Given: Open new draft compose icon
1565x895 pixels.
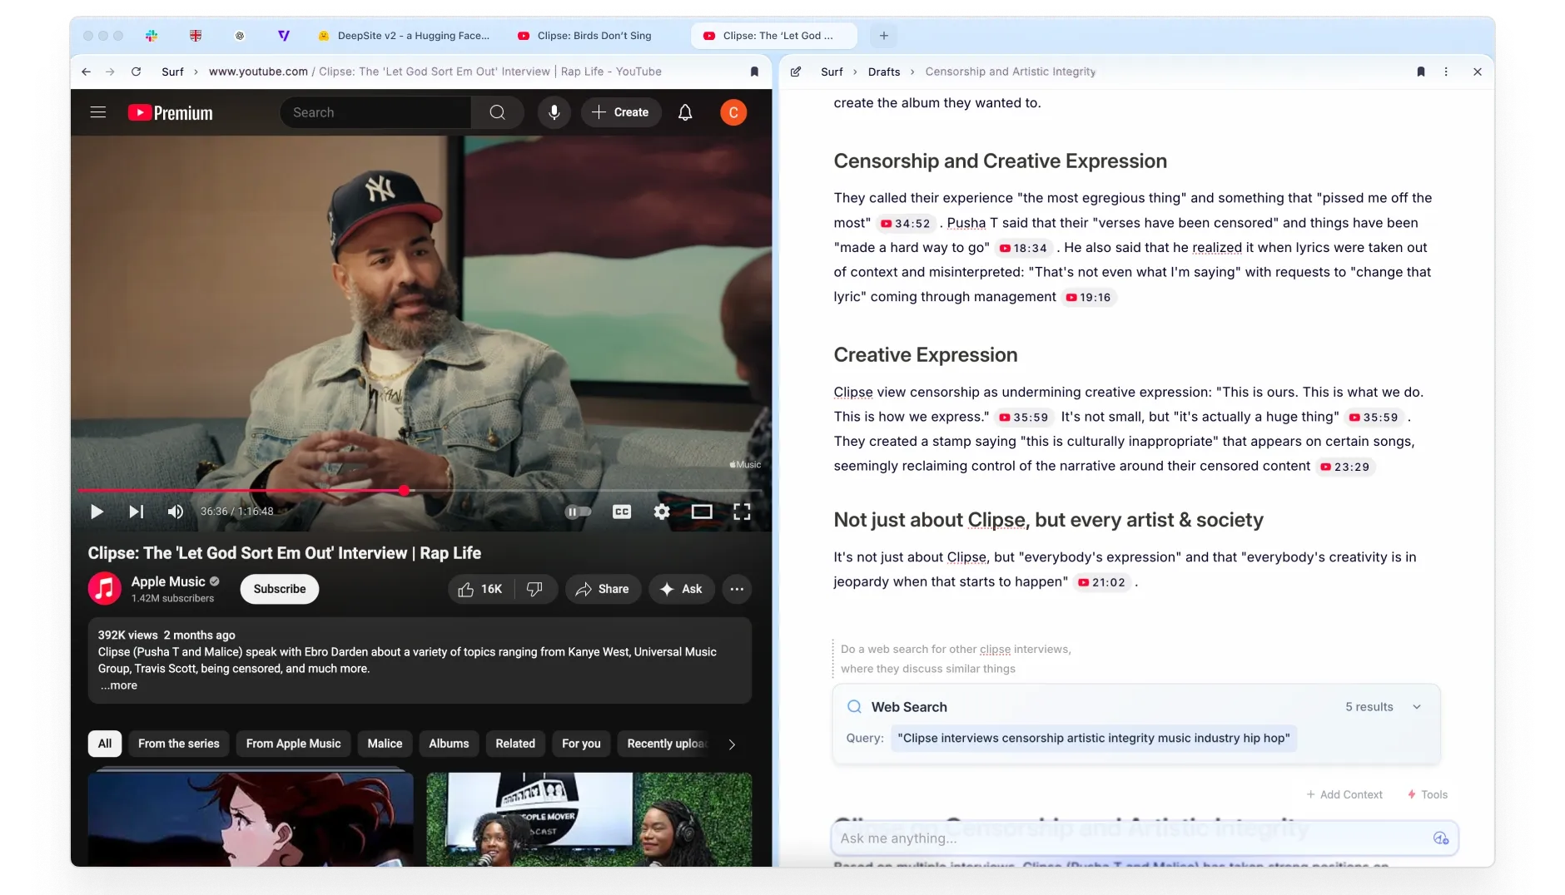Looking at the screenshot, I should [x=796, y=72].
